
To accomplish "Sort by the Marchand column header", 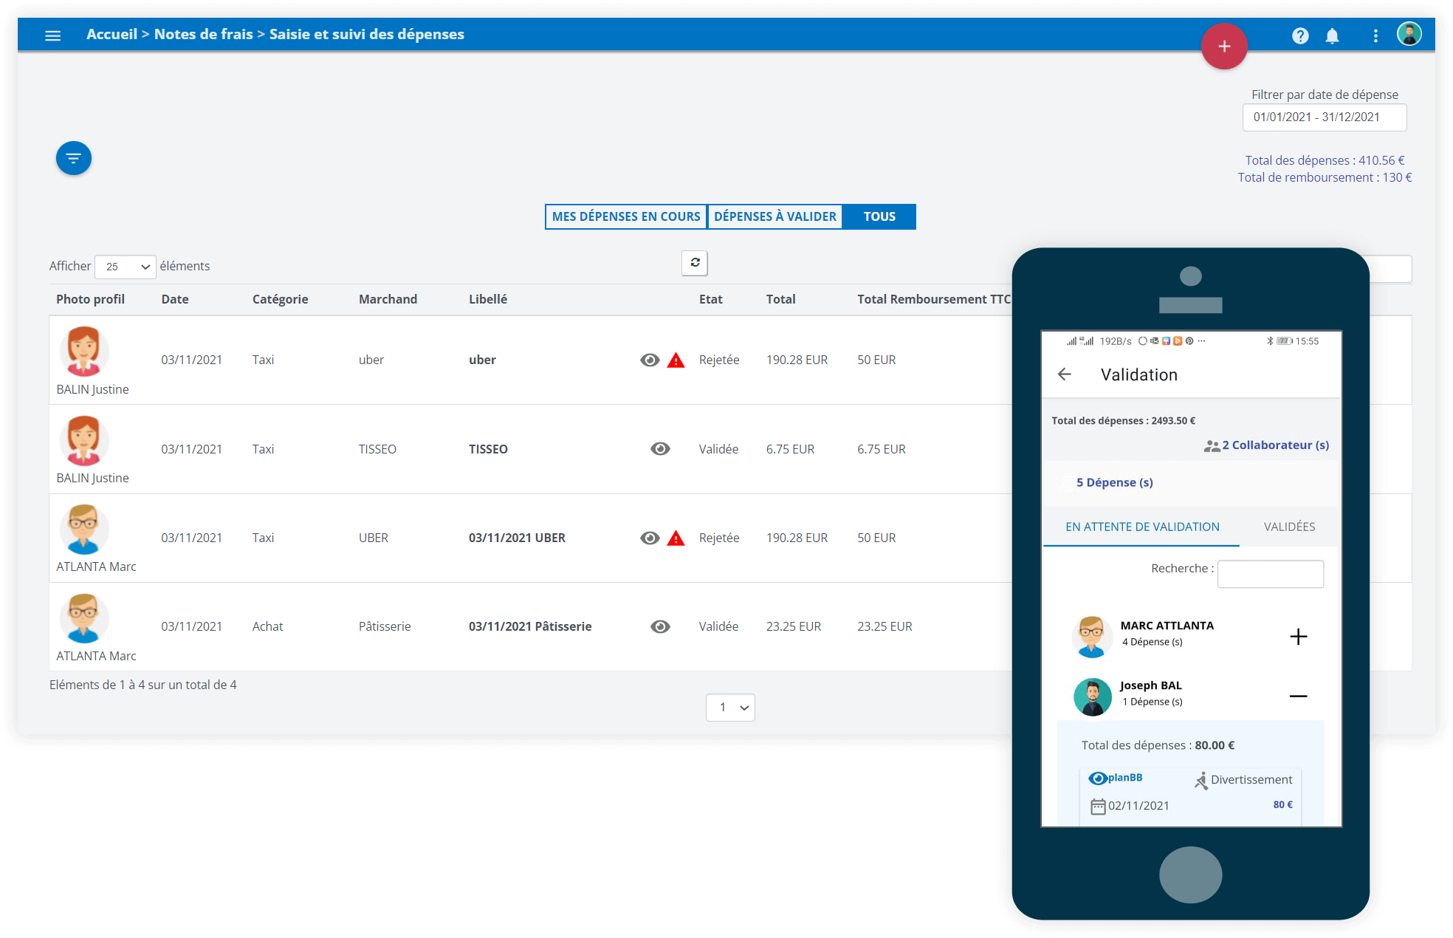I will coord(388,299).
